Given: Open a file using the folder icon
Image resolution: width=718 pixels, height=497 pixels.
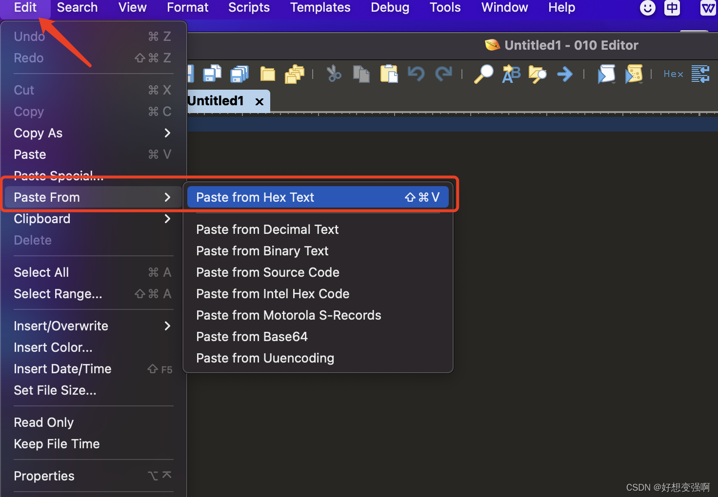Looking at the screenshot, I should pos(267,74).
